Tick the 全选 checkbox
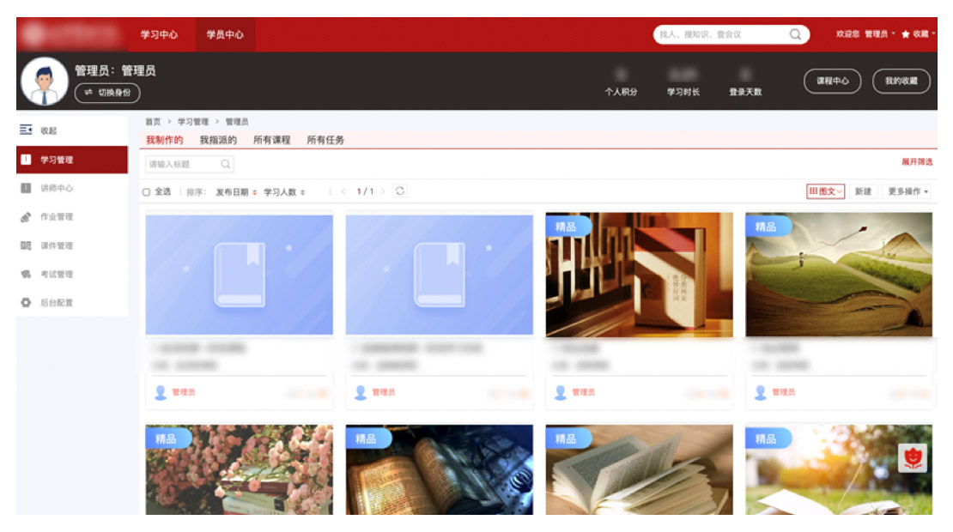This screenshot has width=953, height=532. pos(147,192)
